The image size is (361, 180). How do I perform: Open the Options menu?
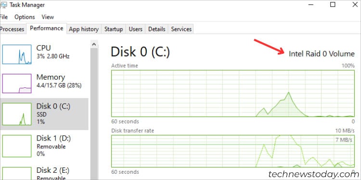point(25,17)
